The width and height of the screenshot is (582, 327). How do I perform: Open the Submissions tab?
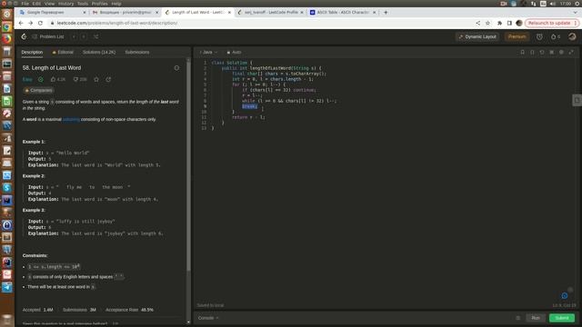coord(137,53)
